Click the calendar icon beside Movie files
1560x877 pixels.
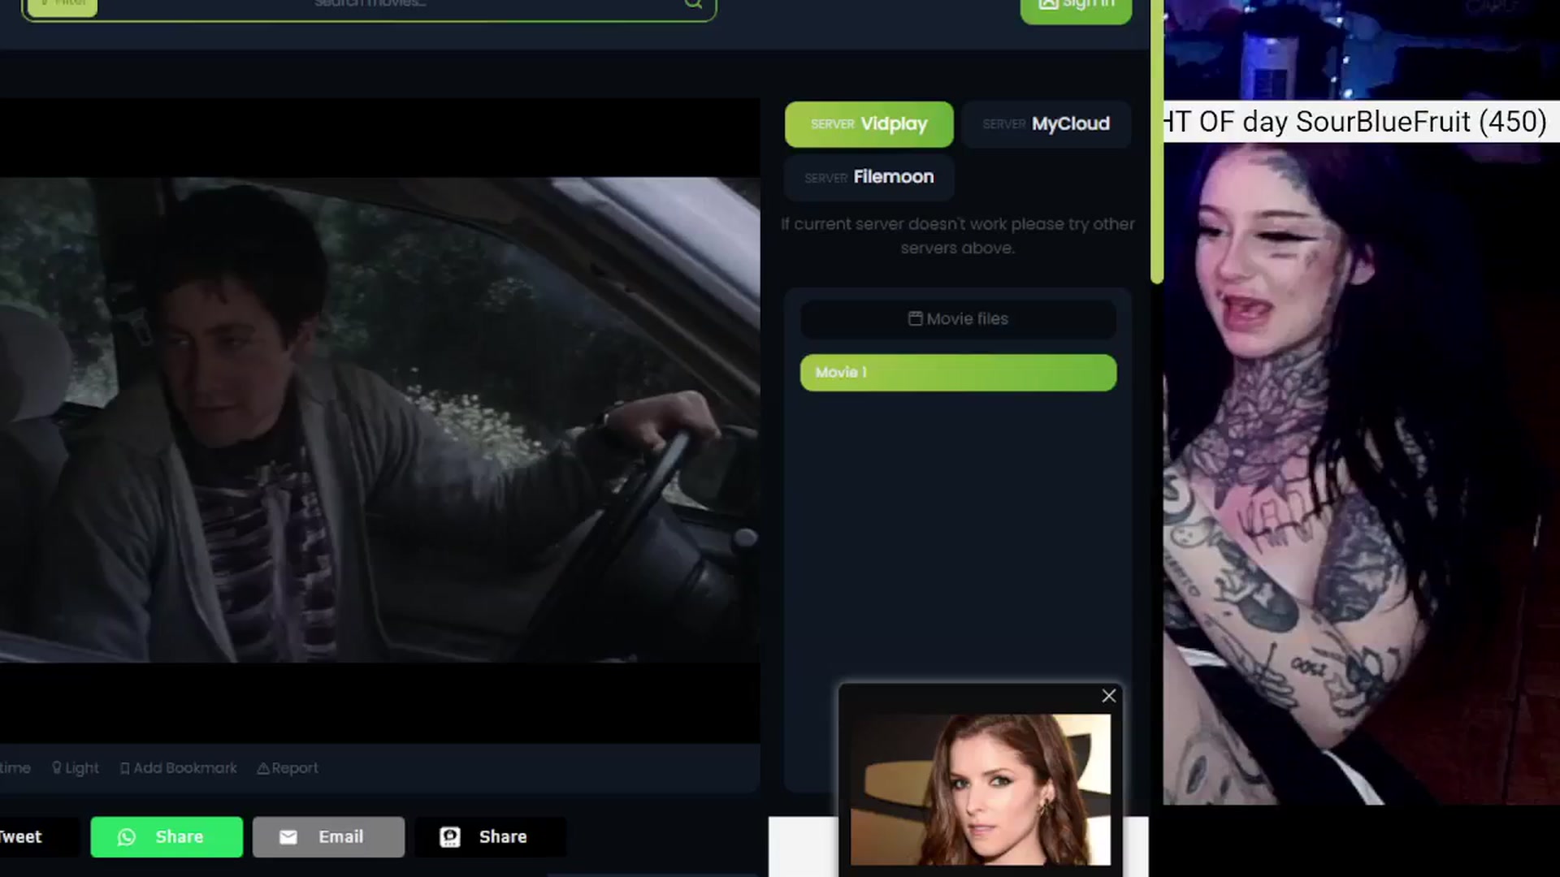(x=915, y=318)
